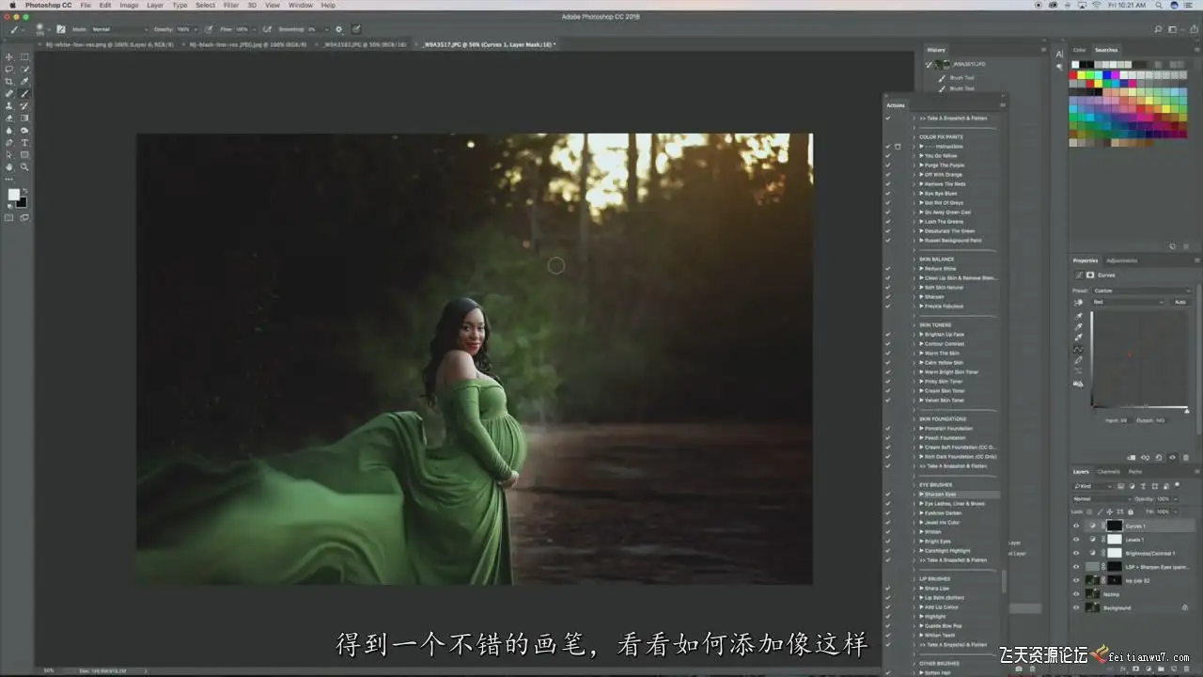Select the Eyedropper tool

point(24,82)
